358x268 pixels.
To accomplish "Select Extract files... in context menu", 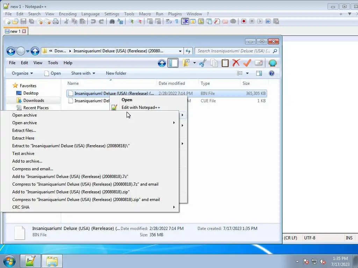I will pos(24,131).
